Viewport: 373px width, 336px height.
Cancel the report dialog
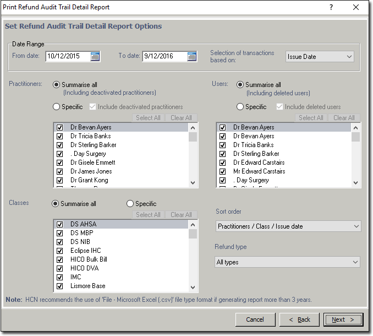click(255, 319)
